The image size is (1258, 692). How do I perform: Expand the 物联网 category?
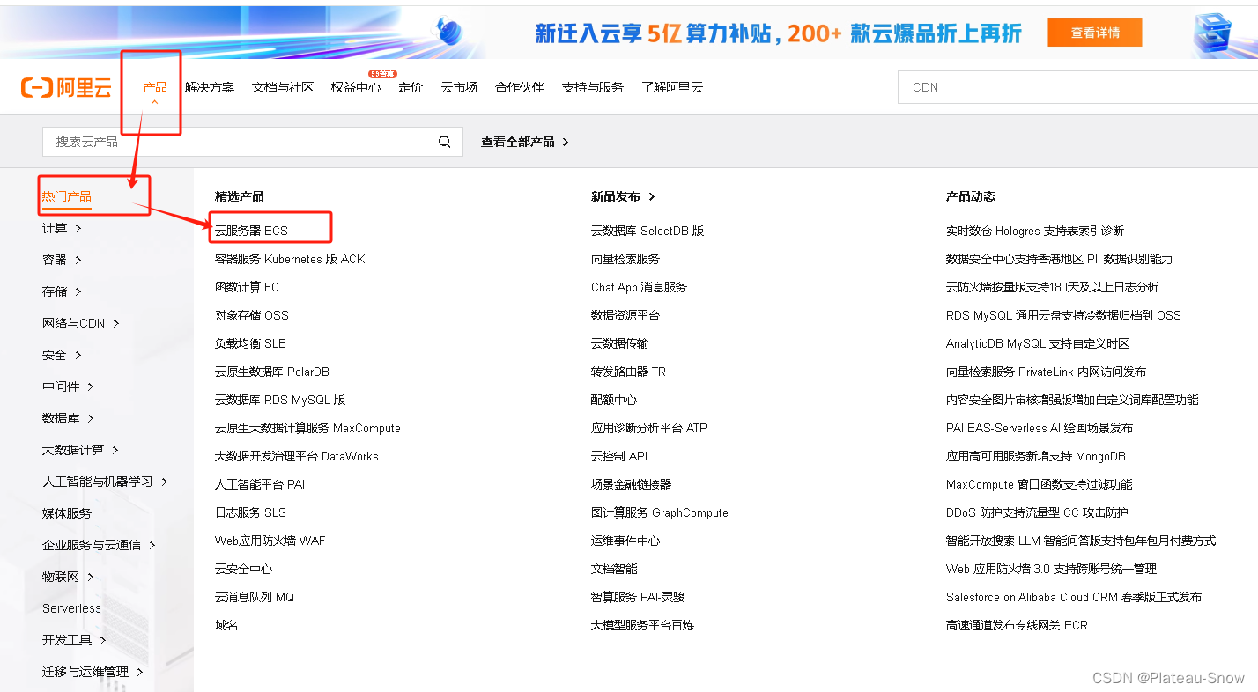tap(68, 577)
